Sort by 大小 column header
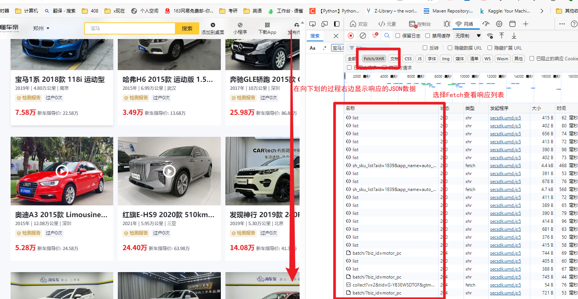Image resolution: width=578 pixels, height=299 pixels. 542,108
